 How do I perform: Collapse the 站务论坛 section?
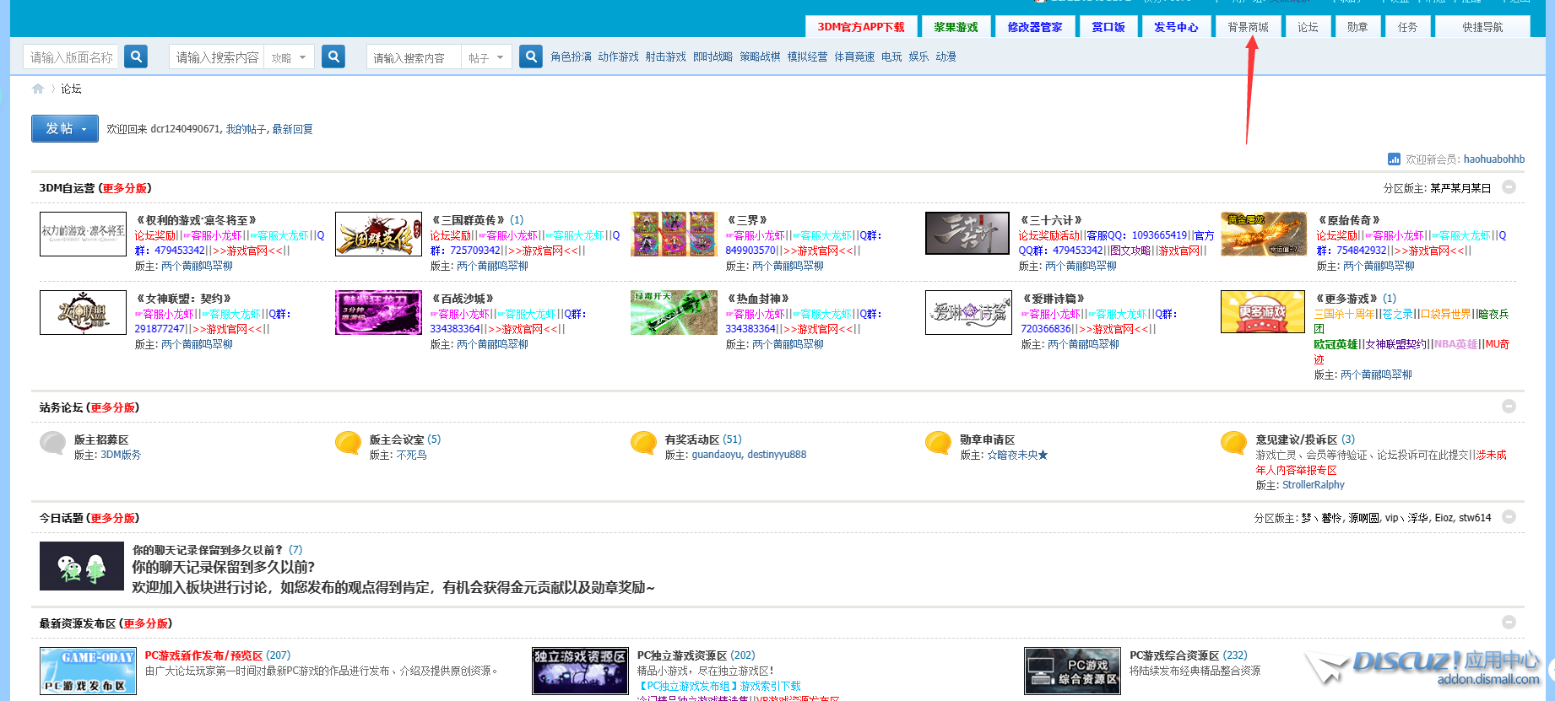pyautogui.click(x=1509, y=407)
